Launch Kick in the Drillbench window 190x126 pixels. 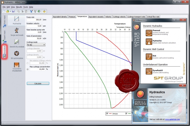(149, 57)
